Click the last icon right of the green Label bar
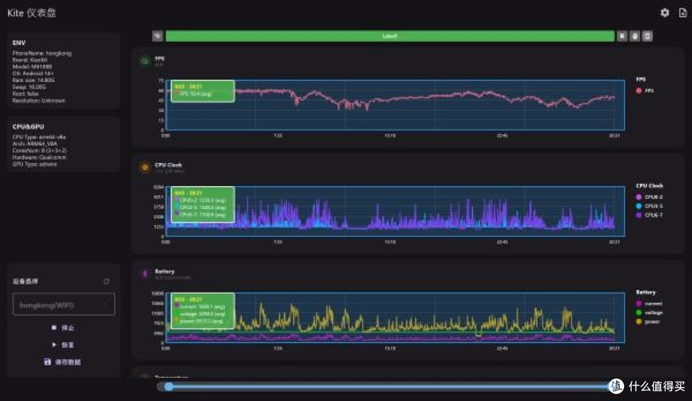Image resolution: width=692 pixels, height=401 pixels. [647, 36]
